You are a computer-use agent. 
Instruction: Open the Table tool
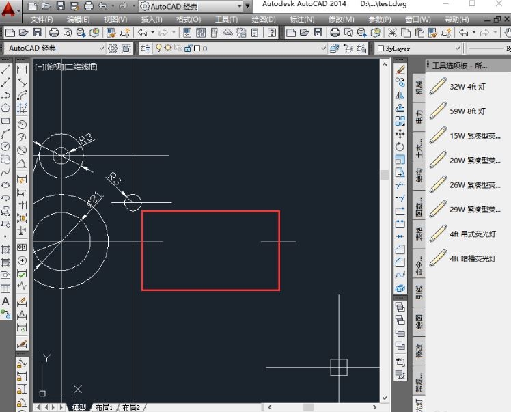coord(5,288)
